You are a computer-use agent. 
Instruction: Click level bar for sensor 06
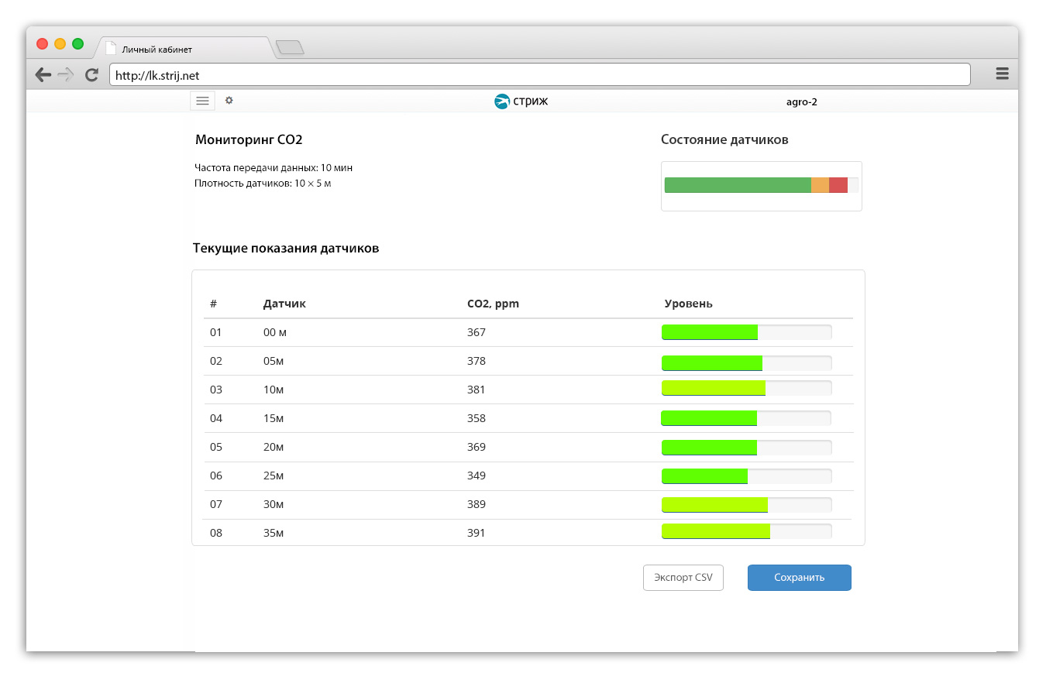[x=746, y=476]
